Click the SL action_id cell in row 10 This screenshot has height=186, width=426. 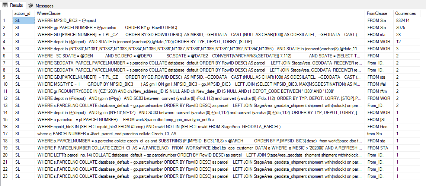(24, 84)
